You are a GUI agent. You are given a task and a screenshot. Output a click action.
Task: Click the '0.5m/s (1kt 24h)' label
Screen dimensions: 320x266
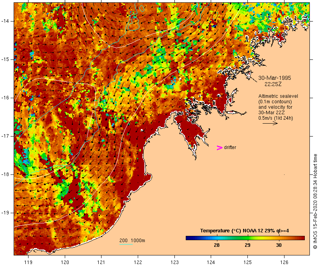(276, 118)
